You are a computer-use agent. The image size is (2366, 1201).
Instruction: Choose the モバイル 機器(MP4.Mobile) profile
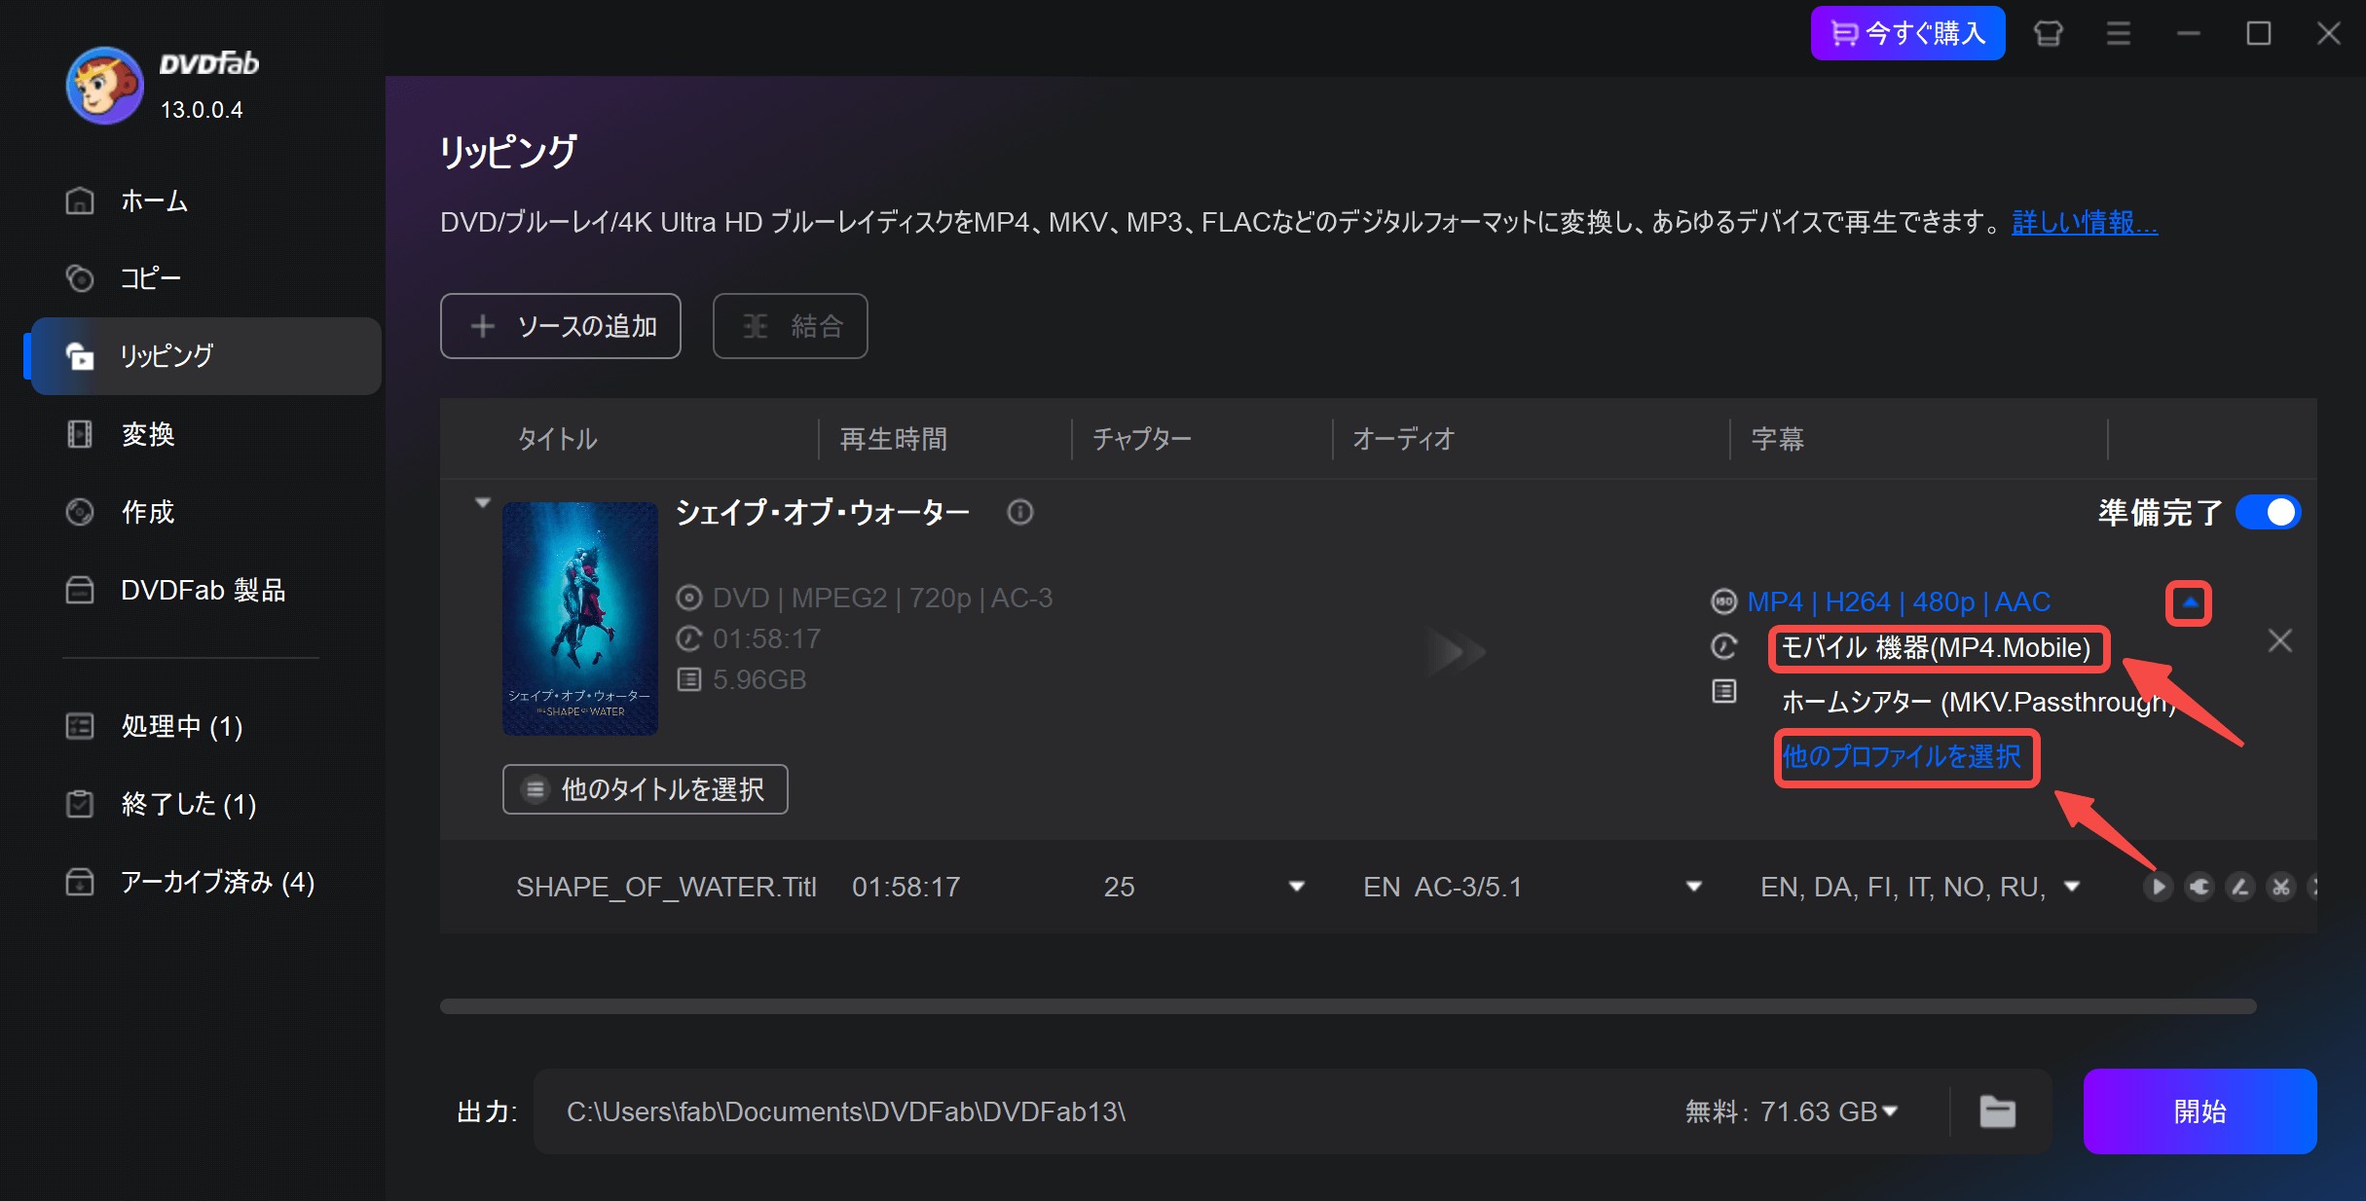[x=1938, y=648]
